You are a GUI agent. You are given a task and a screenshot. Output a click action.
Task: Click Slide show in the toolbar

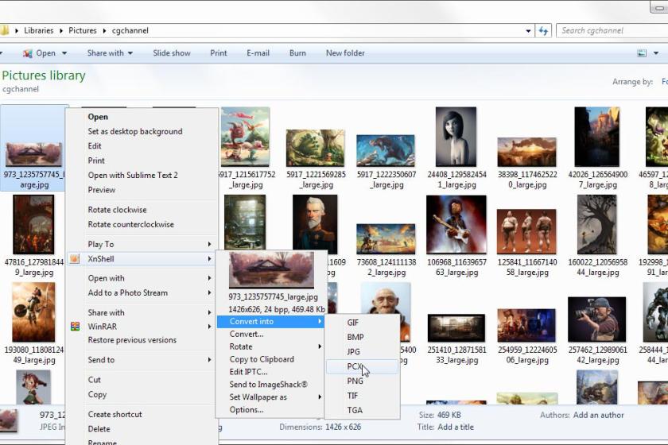172,53
